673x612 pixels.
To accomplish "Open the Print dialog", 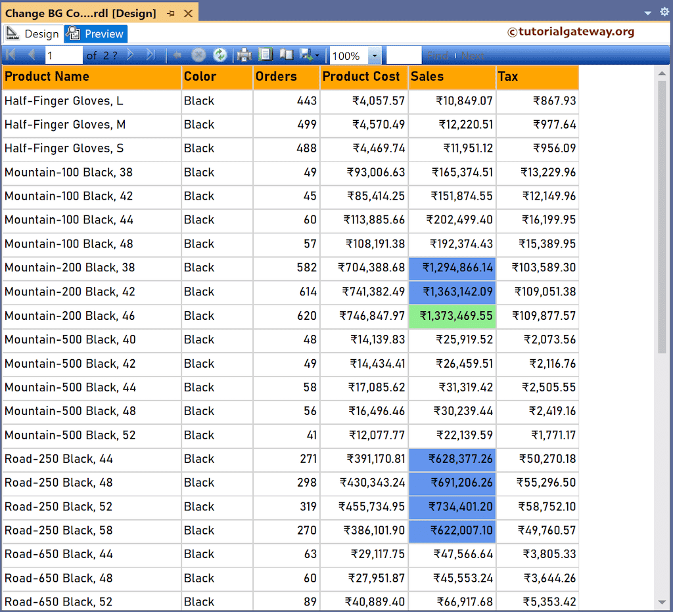I will point(244,55).
